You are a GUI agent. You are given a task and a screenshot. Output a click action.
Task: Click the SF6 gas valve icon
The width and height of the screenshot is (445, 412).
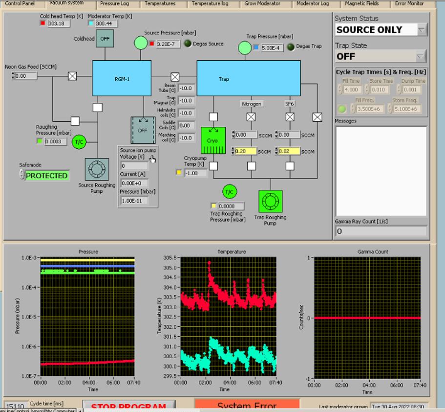tap(290, 117)
